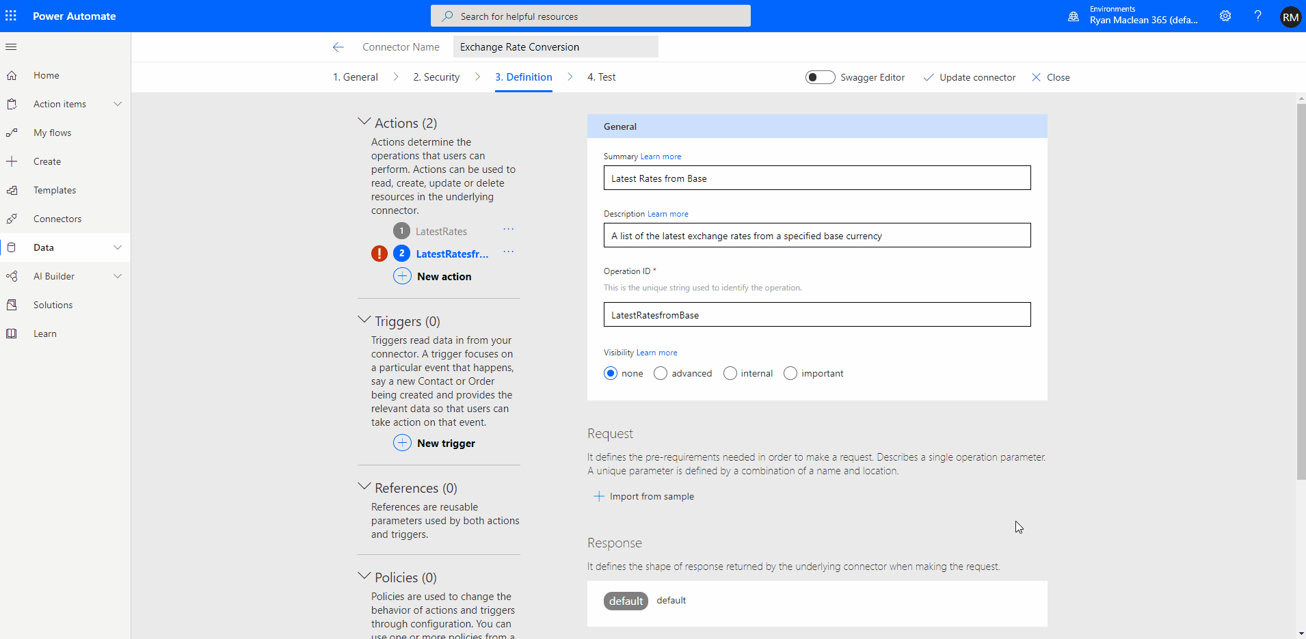
Task: Open AI Builder from the sidebar
Action: pyautogui.click(x=53, y=275)
